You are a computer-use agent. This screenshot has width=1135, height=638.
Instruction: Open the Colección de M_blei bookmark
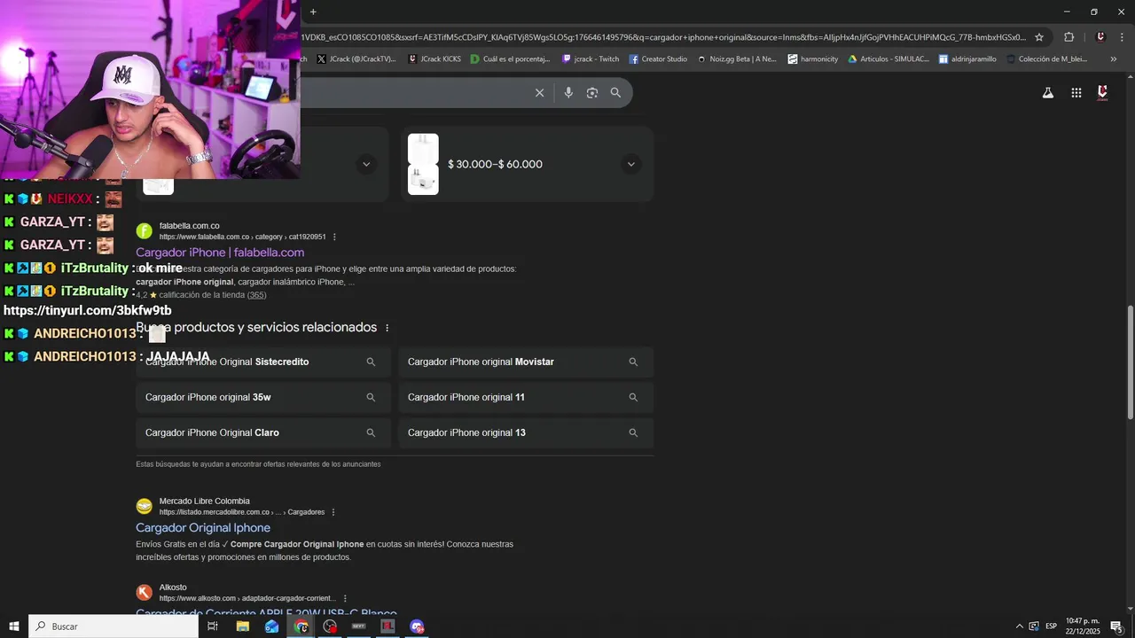click(1046, 59)
